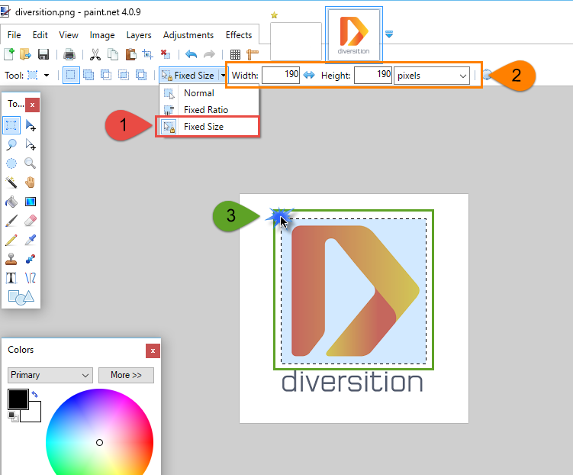This screenshot has height=475, width=573.
Task: Select the Magic Wand tool
Action: (x=11, y=182)
